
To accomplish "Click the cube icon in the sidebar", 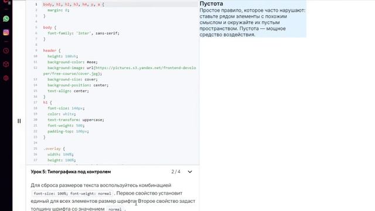I will point(6,64).
